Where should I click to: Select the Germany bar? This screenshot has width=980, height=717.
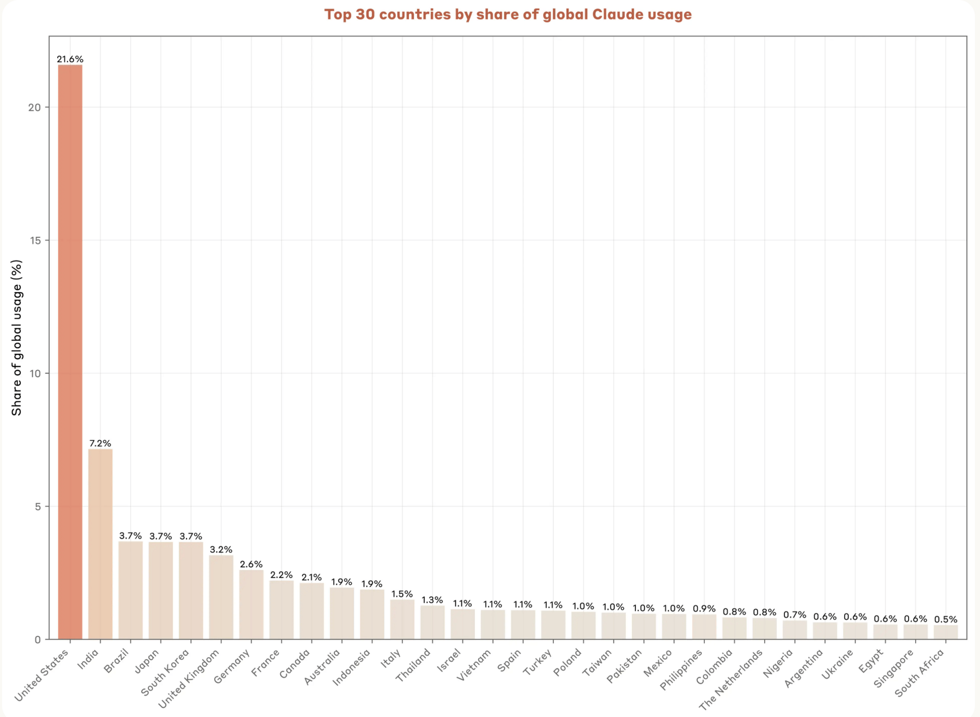(251, 604)
